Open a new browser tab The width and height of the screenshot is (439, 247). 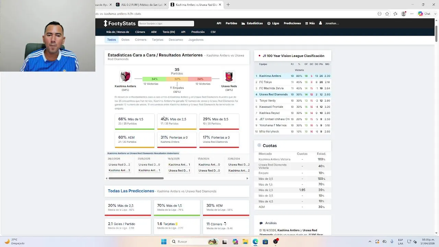point(228,4)
